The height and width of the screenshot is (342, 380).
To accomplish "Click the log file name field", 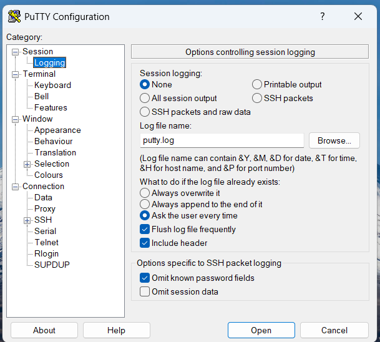I will [222, 140].
